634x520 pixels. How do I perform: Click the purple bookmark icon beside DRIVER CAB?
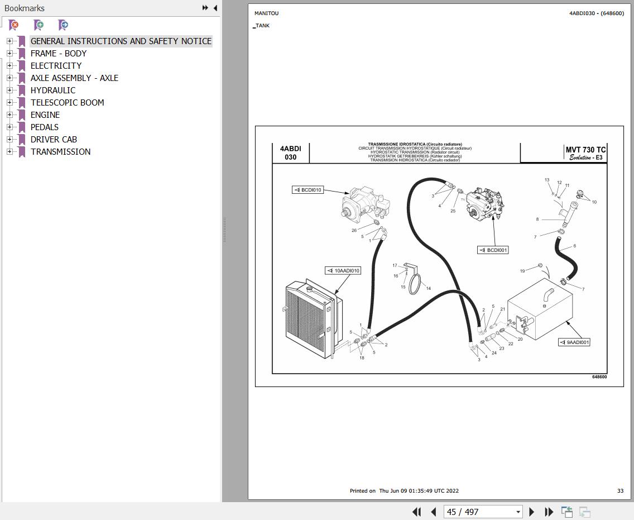point(22,139)
